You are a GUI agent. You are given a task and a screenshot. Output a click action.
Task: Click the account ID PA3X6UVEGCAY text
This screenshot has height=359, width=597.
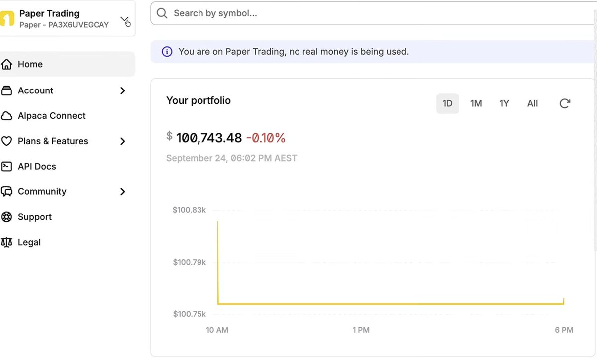pos(79,25)
